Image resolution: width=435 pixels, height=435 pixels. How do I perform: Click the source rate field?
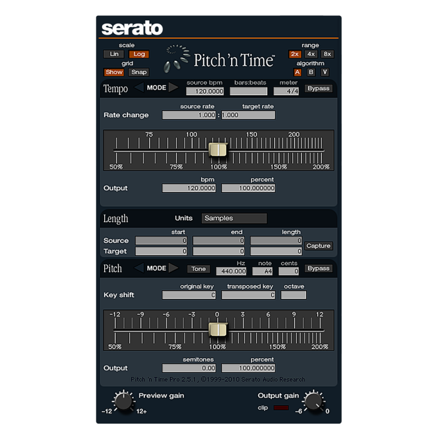click(x=189, y=115)
